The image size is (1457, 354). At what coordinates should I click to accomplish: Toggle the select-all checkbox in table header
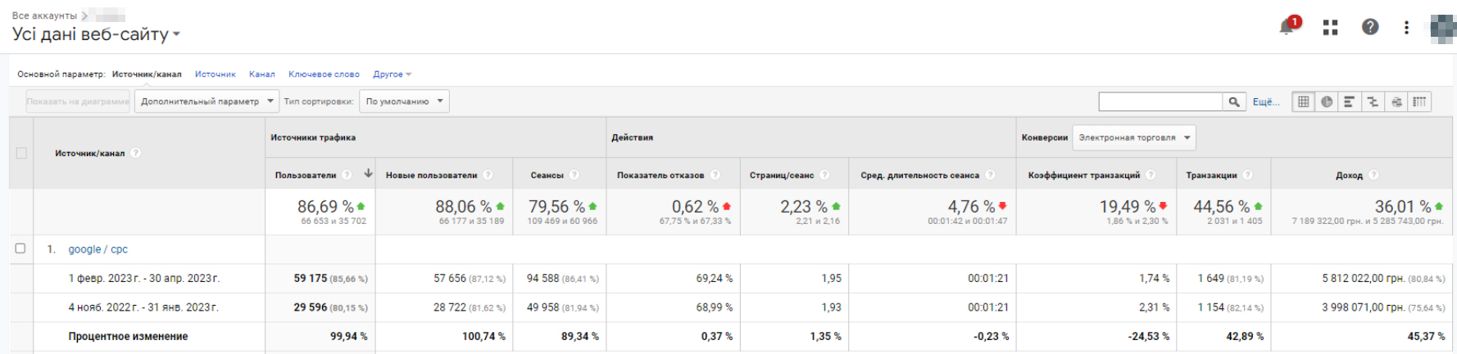click(21, 153)
